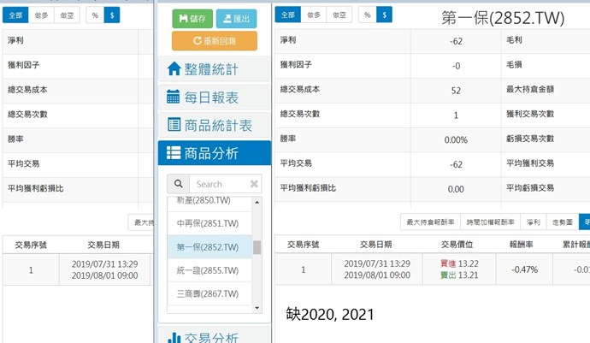Type in the product Search field
The width and height of the screenshot is (590, 343).
pyautogui.click(x=218, y=184)
